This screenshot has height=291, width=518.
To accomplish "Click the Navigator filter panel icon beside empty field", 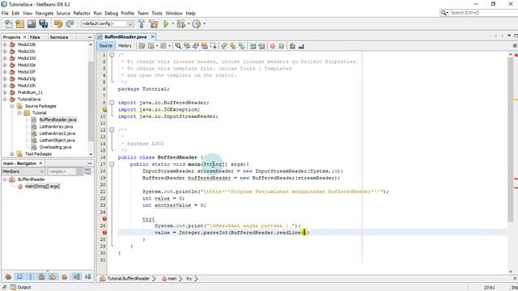I will tap(87, 171).
